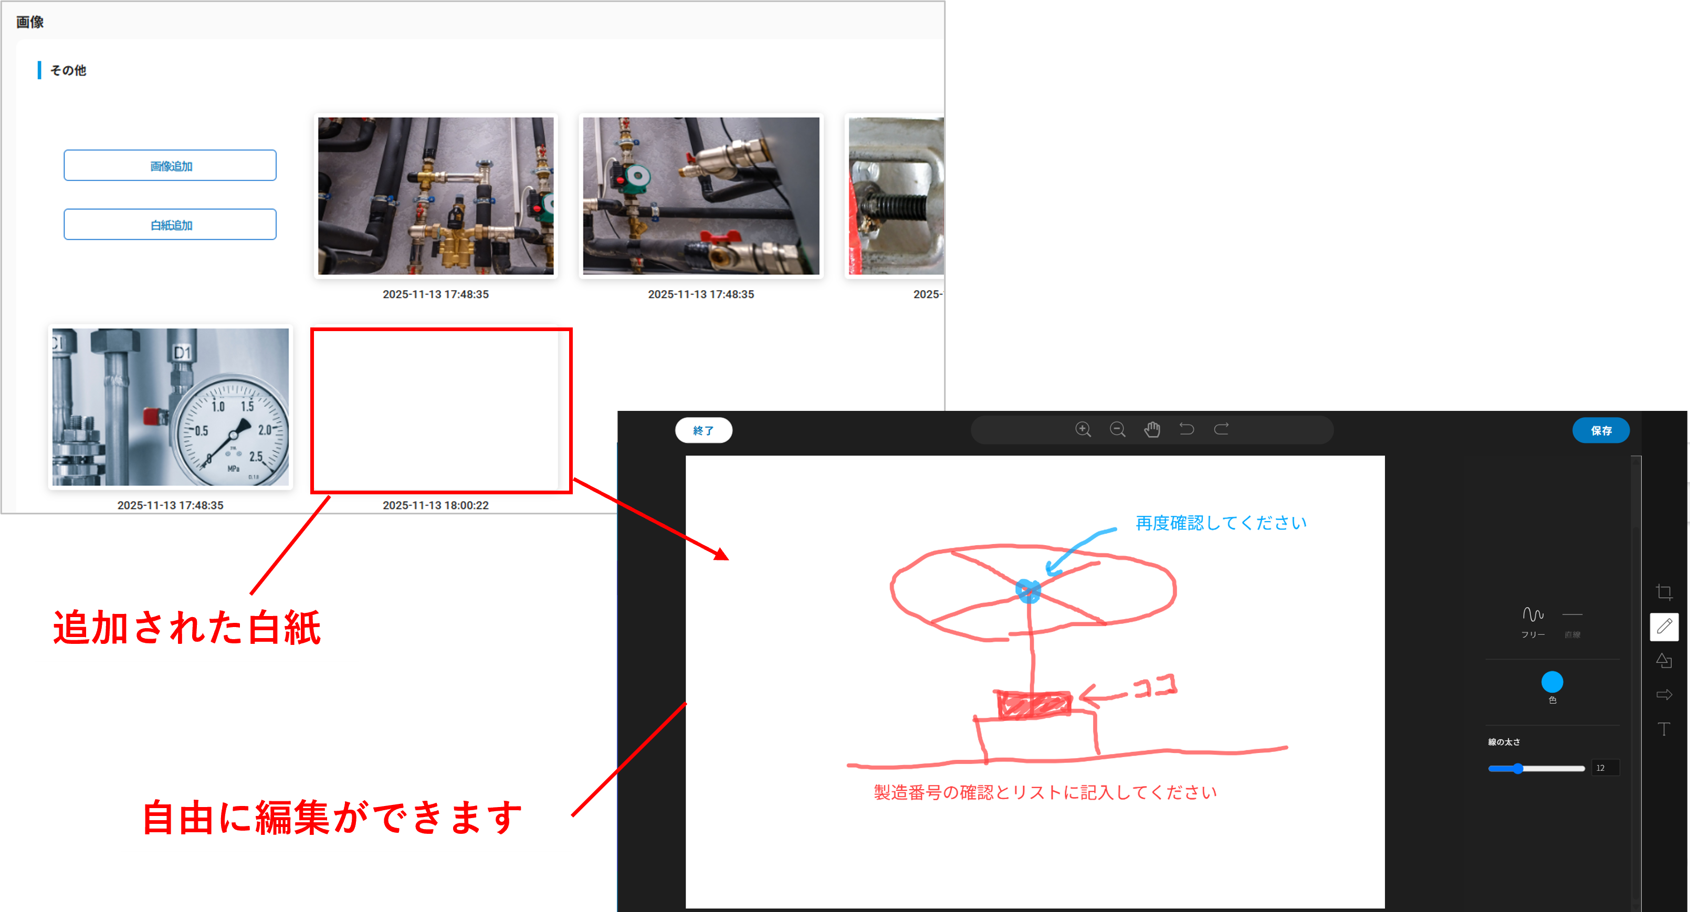Screen dimensions: 1690x912
Task: Select the arrow tool icon
Action: pos(1664,694)
